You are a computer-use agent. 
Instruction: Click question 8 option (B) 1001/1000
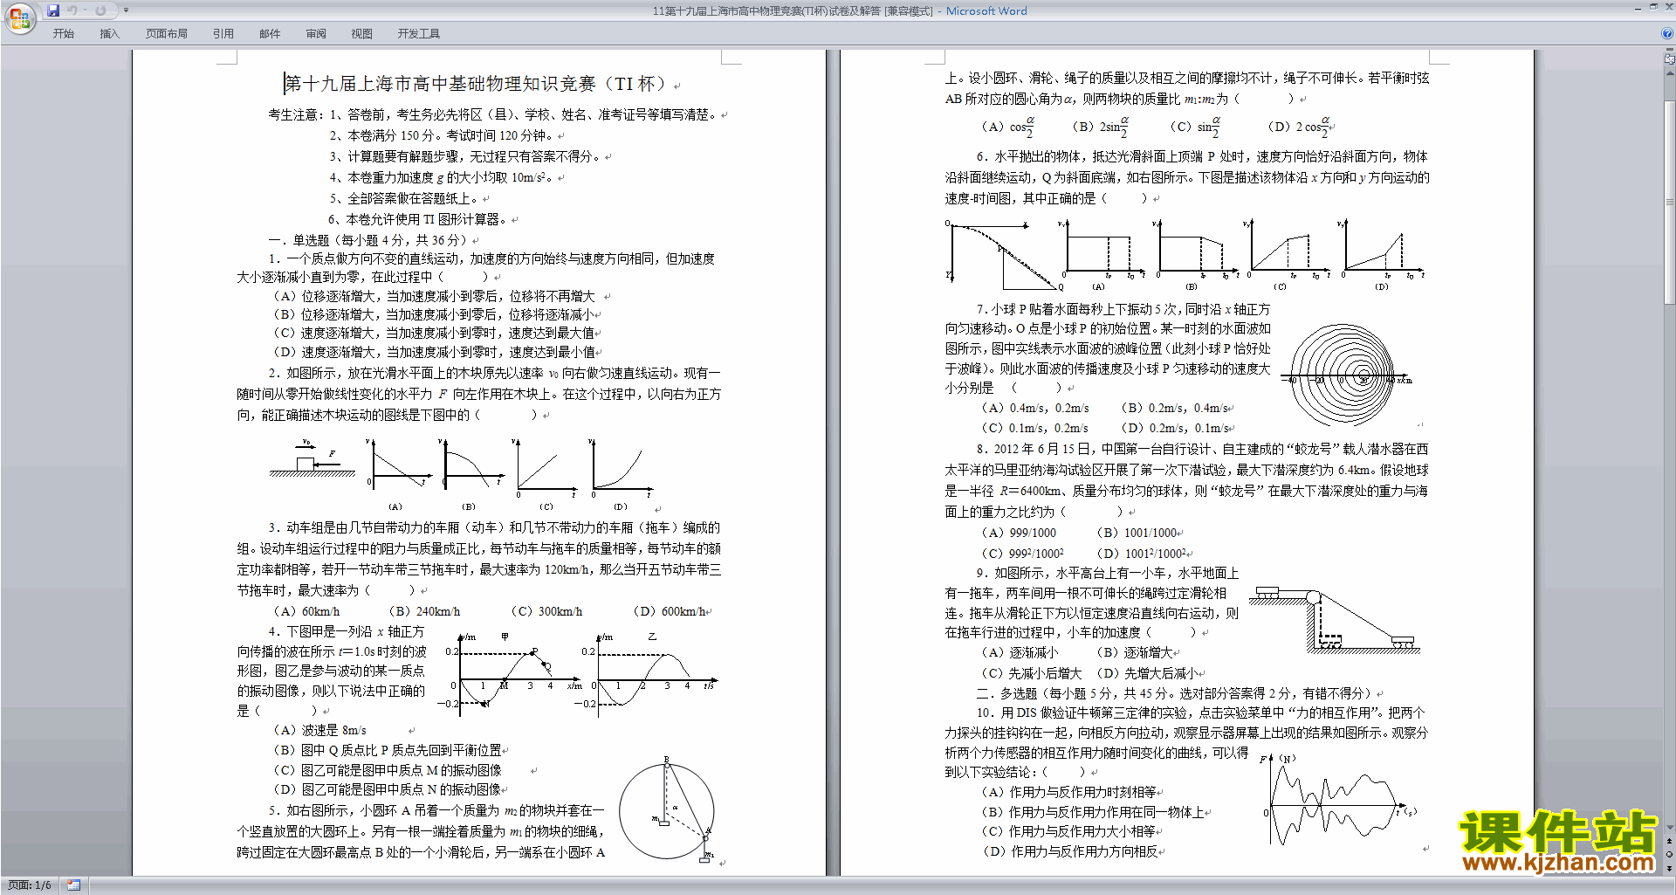click(x=1137, y=533)
